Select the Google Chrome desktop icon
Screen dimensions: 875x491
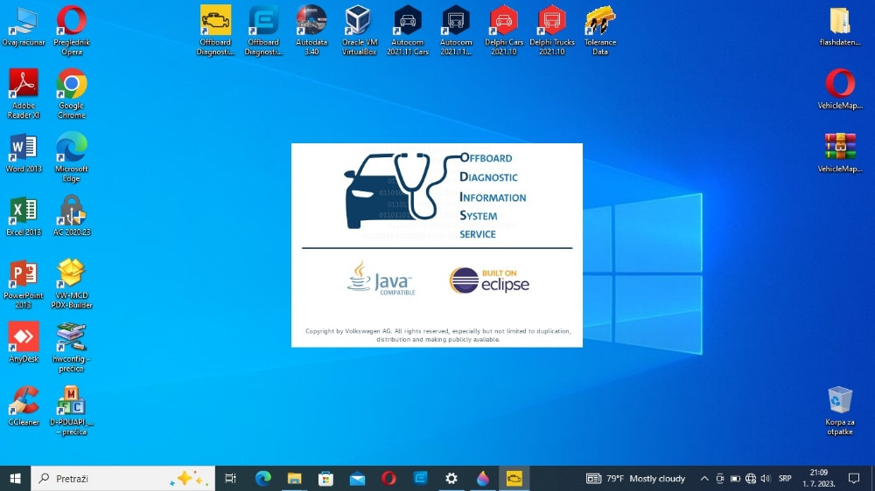tap(72, 93)
